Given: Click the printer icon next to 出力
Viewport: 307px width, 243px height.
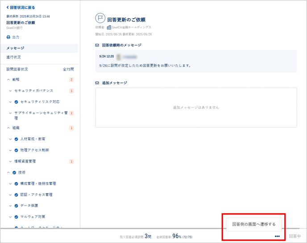Looking at the screenshot, I should click(8, 37).
